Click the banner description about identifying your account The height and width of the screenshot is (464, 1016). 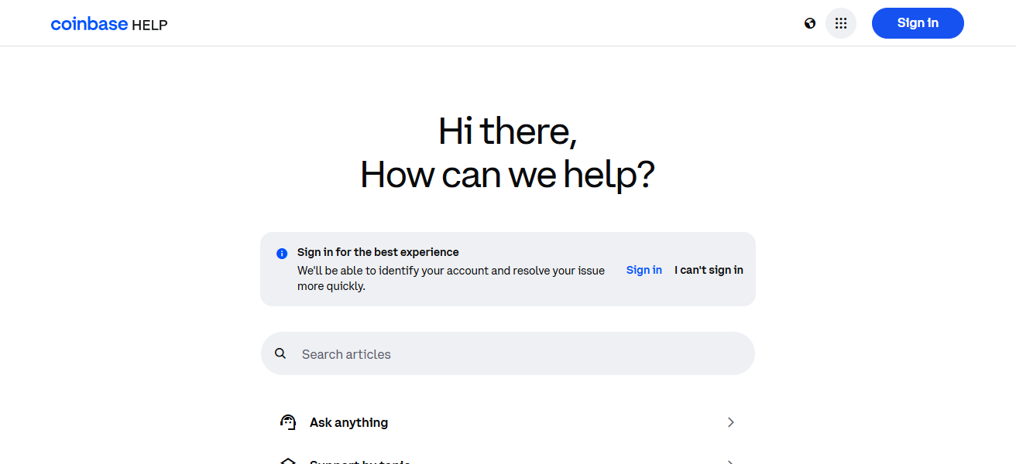[x=451, y=278]
